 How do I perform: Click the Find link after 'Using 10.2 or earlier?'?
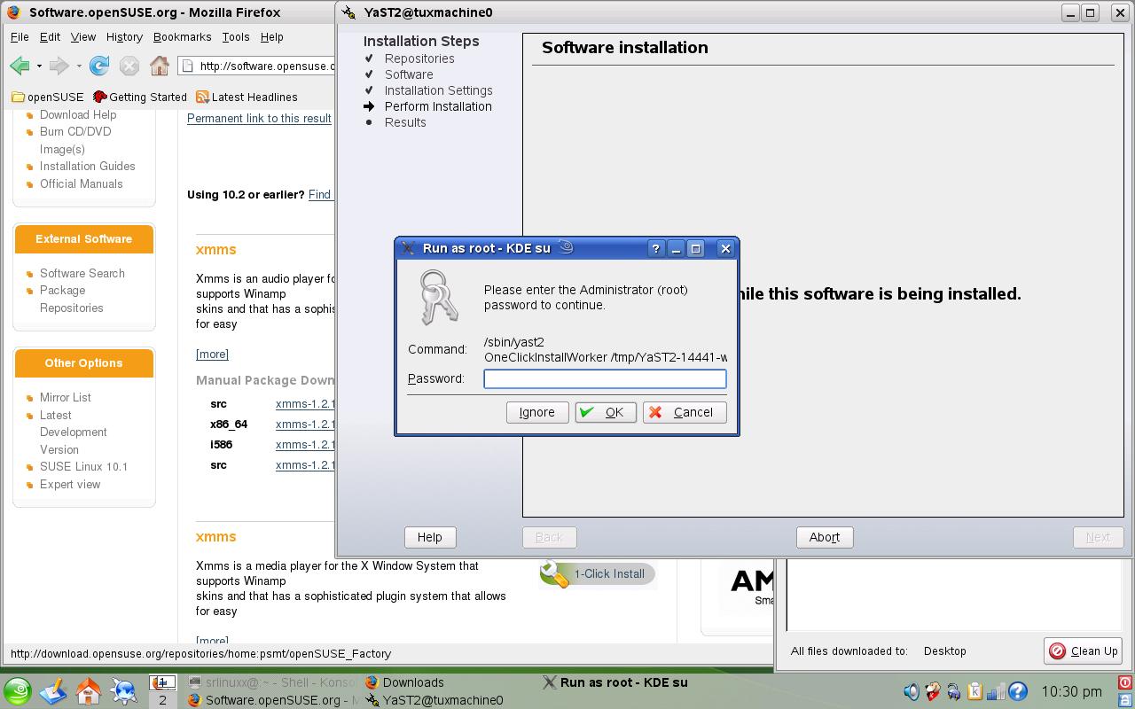320,194
